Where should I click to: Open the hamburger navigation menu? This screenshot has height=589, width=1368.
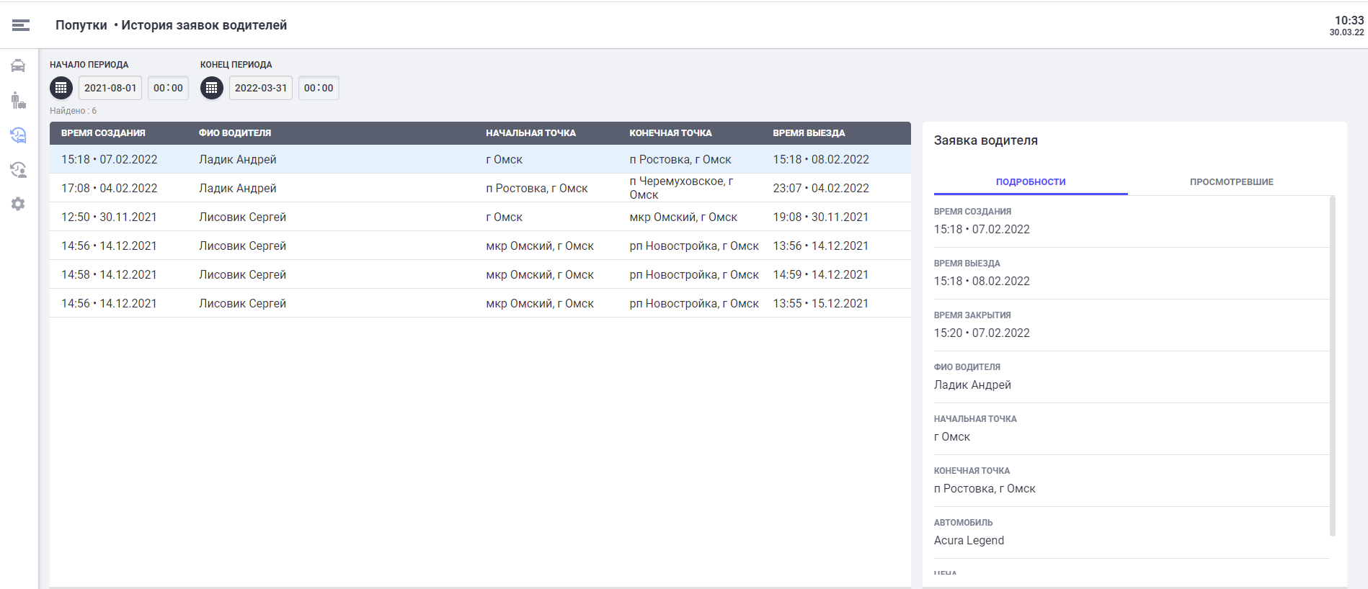point(21,25)
